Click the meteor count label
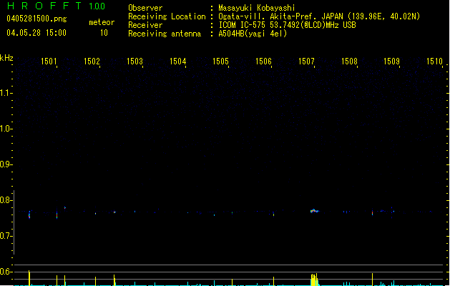This screenshot has width=450, height=286. pyautogui.click(x=102, y=22)
